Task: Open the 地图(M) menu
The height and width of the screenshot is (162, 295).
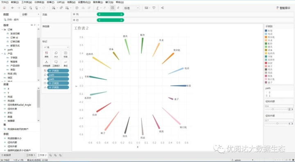Action: tap(71, 2)
